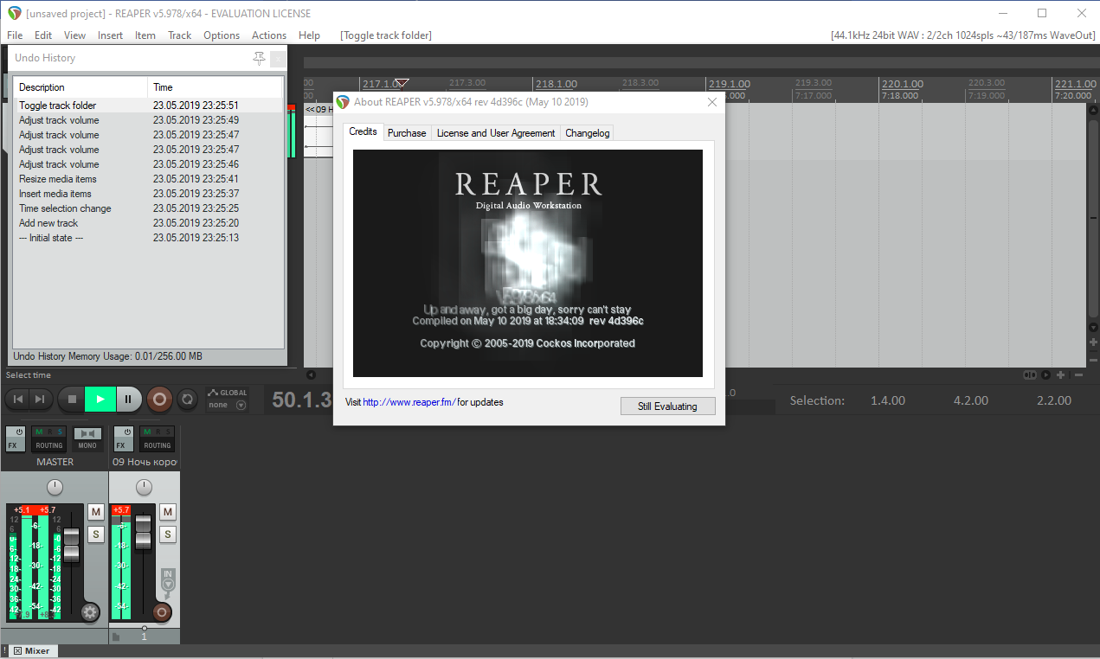Open the View menu
Viewport: 1100px width, 659px height.
coord(74,35)
